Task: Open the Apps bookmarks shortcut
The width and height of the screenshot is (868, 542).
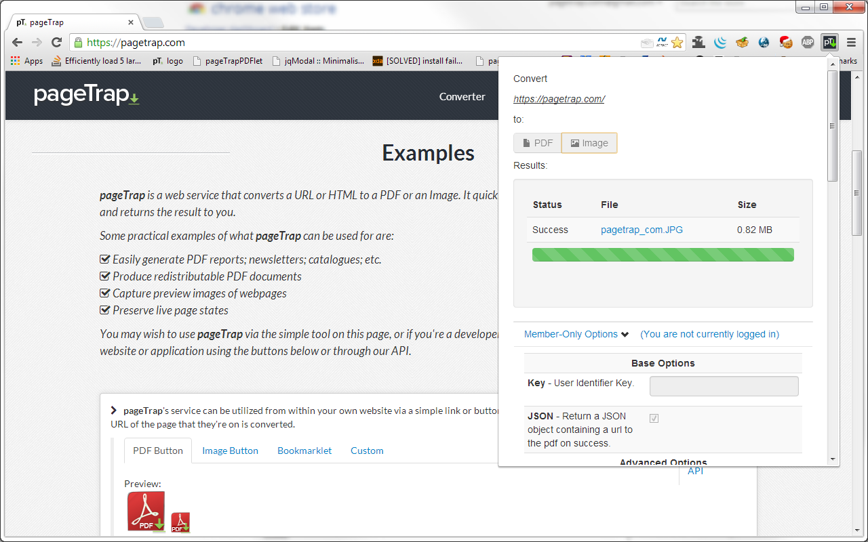Action: (x=26, y=61)
